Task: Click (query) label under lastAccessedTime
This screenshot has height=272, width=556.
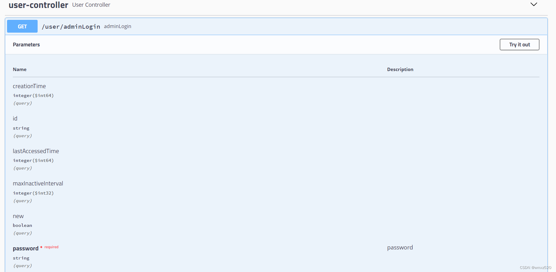Action: 23,168
